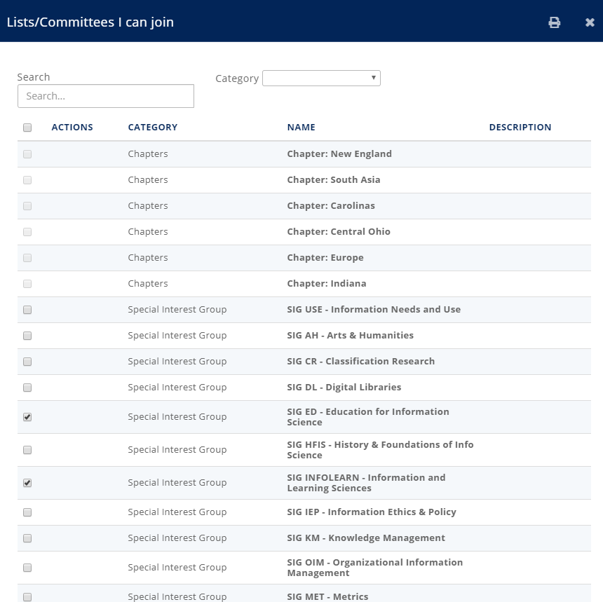The height and width of the screenshot is (602, 603).
Task: Click the Description column header
Action: point(520,128)
